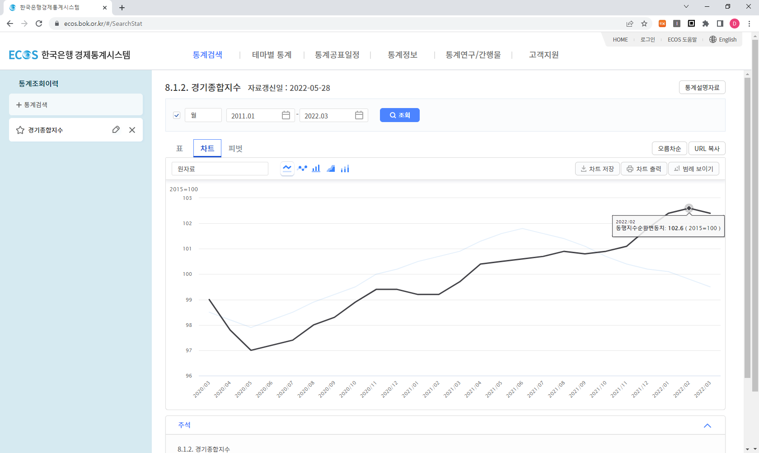Open the 통계검색 main menu
Viewport: 759px width, 453px height.
point(207,55)
